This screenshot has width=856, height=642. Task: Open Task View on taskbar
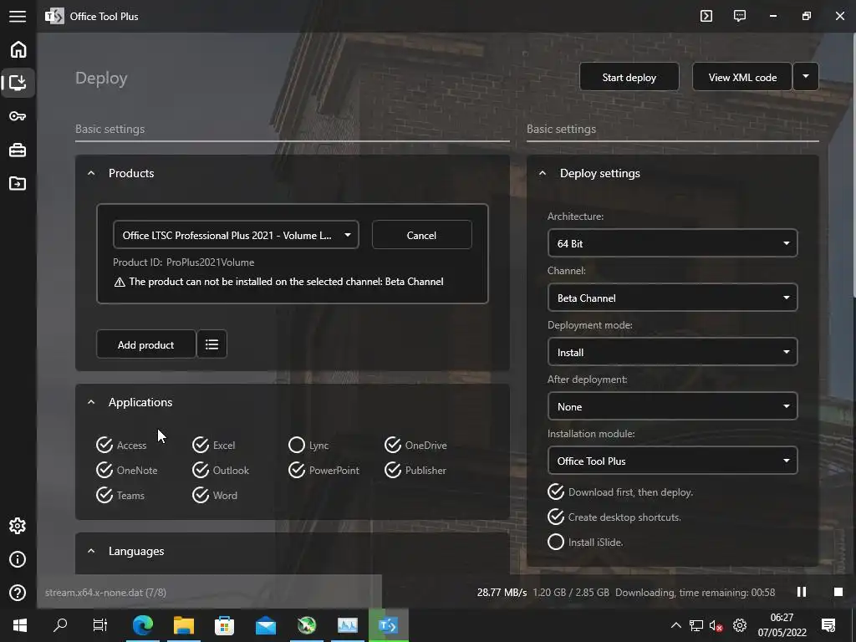[100, 625]
